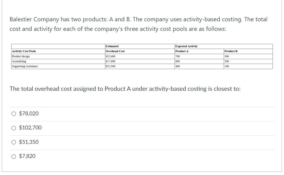Click the $52,500 overhead cost cell
Image resolution: width=284 pixels, height=175 pixels.
(140, 66)
